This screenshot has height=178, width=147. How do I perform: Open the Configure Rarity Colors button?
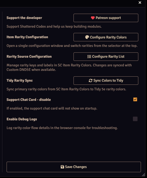tap(106, 37)
